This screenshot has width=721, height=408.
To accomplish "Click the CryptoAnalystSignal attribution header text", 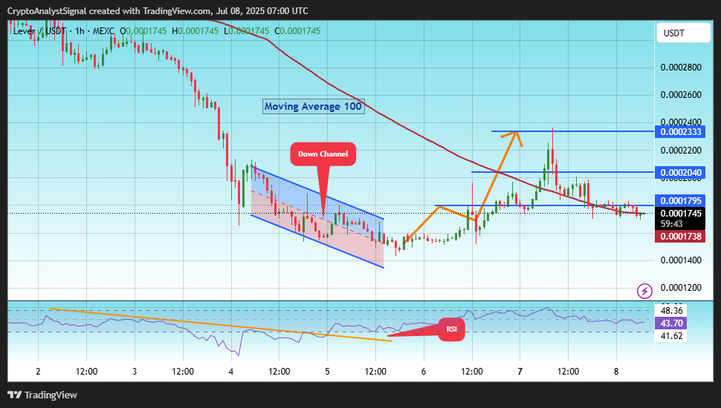I will tap(158, 11).
